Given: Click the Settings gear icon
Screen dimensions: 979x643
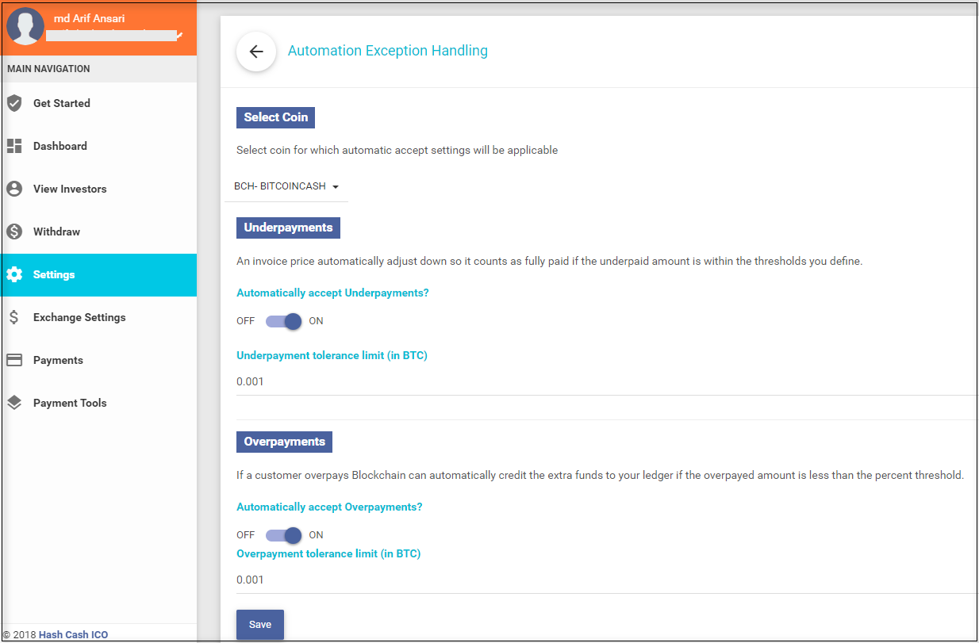Looking at the screenshot, I should pyautogui.click(x=14, y=274).
